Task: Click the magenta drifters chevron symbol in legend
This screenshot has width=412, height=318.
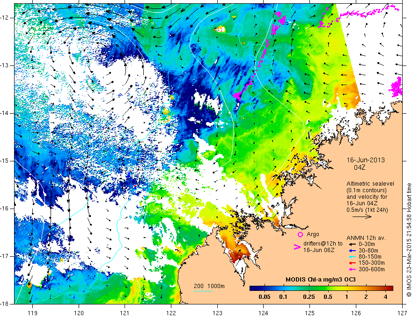Action: coord(297,247)
